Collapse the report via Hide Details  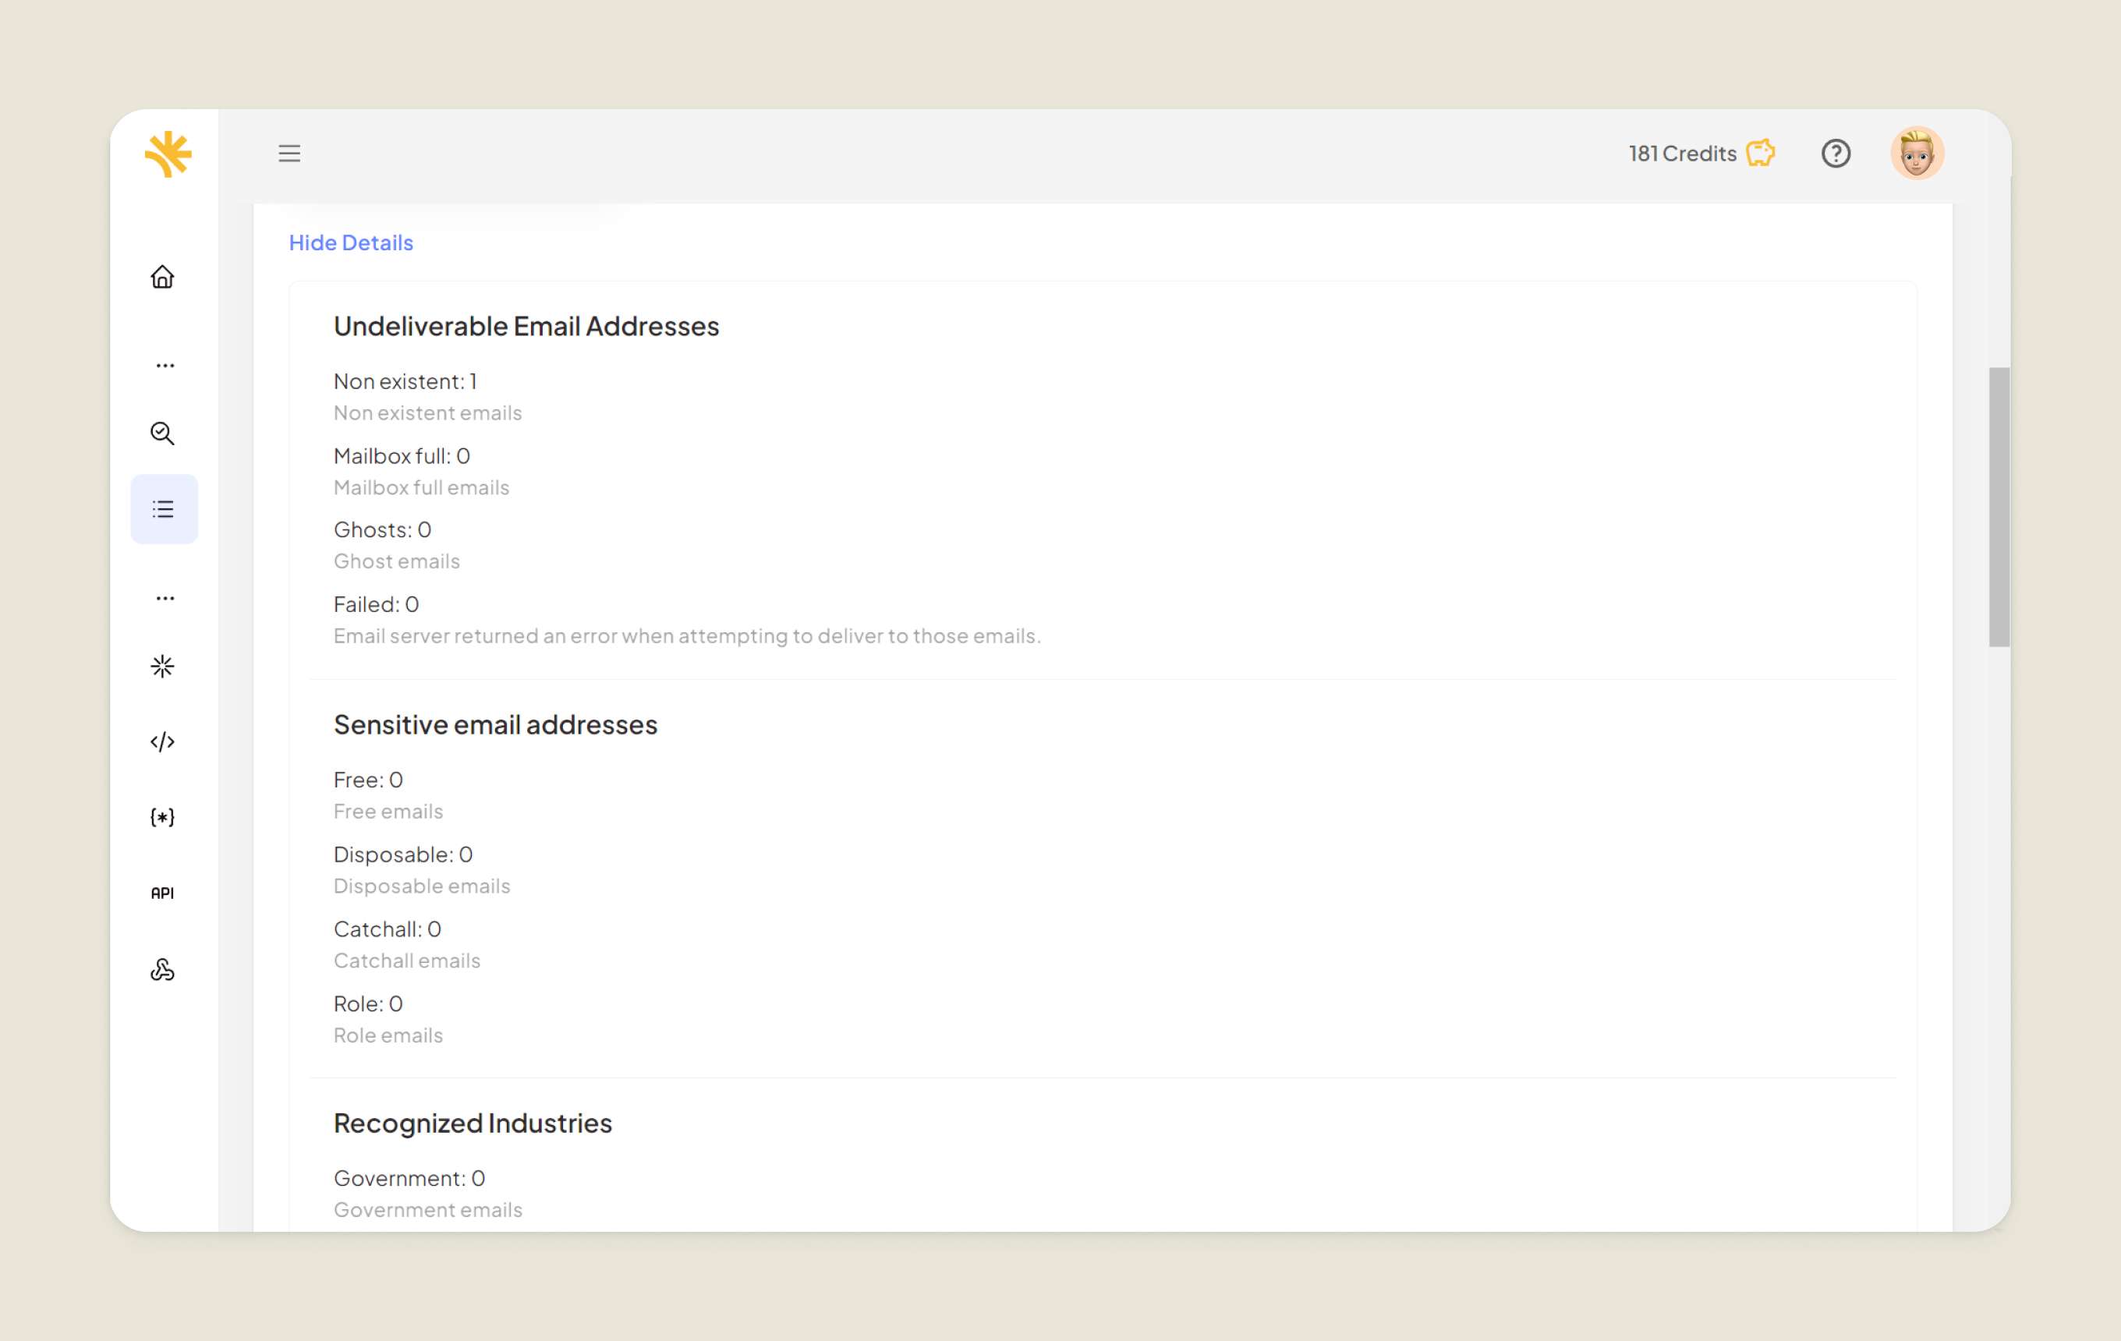351,242
